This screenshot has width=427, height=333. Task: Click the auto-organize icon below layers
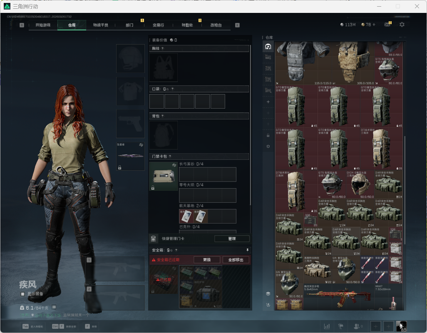268,305
